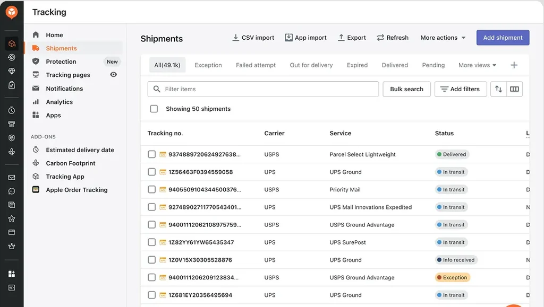Open the Add filters button
Screen dimensions: 544x307
pyautogui.click(x=461, y=89)
